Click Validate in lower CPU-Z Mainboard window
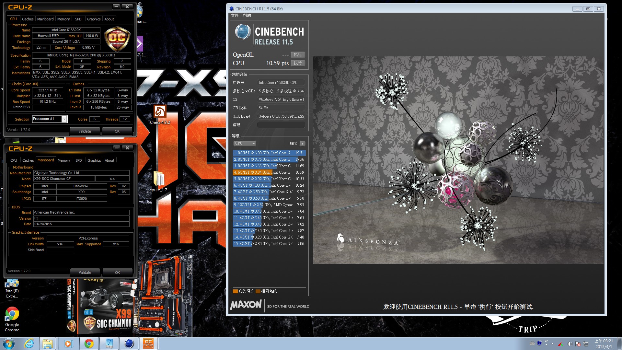The height and width of the screenshot is (350, 622). pyautogui.click(x=85, y=273)
